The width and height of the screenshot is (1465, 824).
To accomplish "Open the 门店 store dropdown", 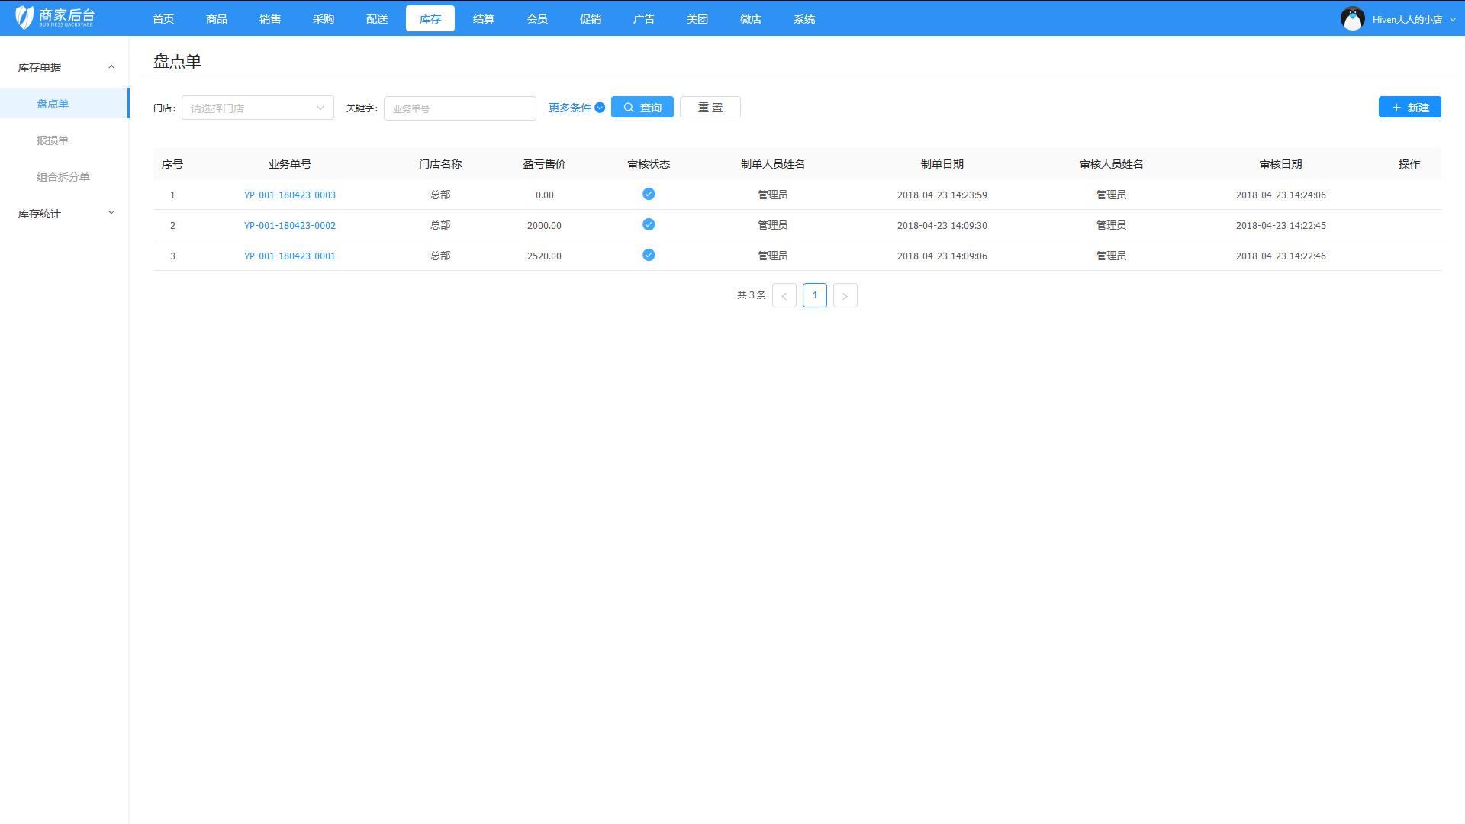I will click(257, 108).
